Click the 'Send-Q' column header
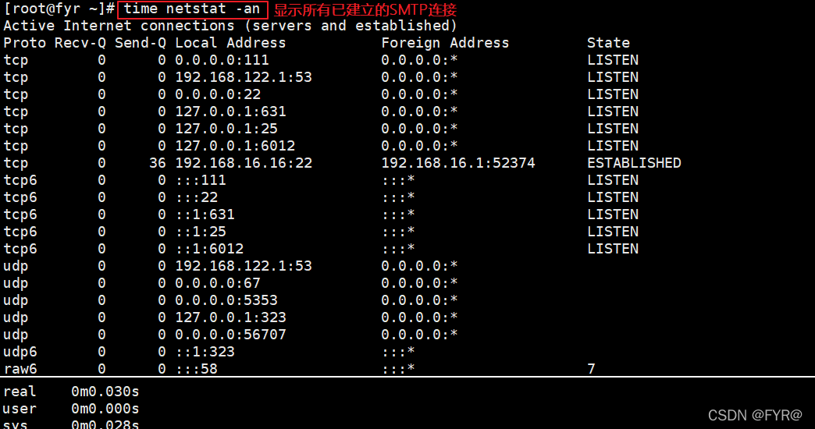Screen dimensions: 815x429 (141, 43)
